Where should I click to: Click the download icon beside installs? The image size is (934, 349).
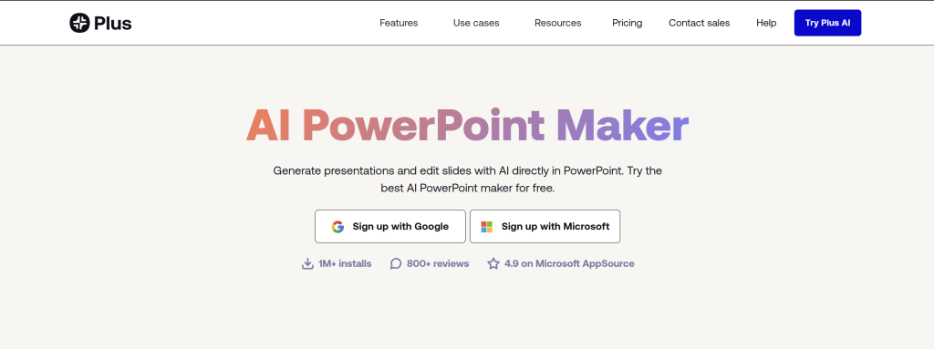pyautogui.click(x=307, y=264)
